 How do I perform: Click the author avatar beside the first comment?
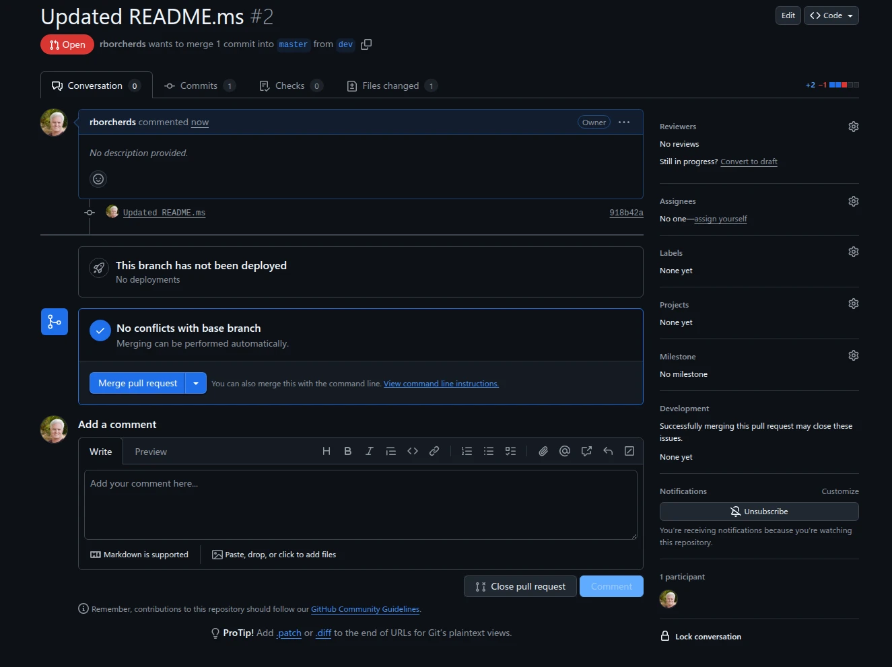point(54,122)
